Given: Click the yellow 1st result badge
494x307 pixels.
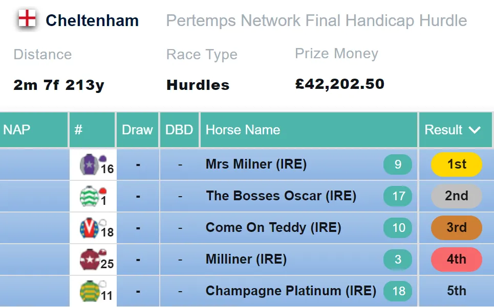Looking at the screenshot, I should click(x=457, y=164).
